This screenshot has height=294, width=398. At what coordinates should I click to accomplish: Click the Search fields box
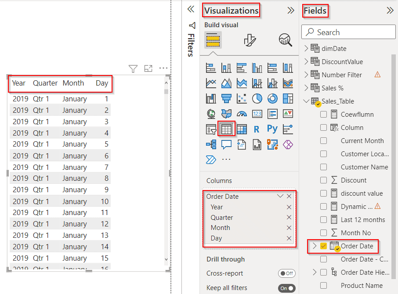[348, 32]
